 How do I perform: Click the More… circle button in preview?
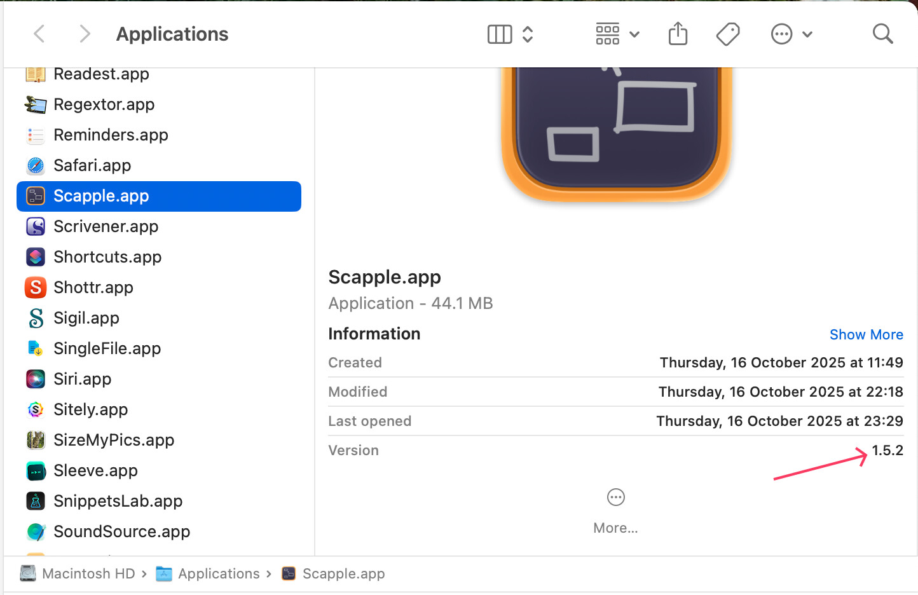[x=615, y=498]
